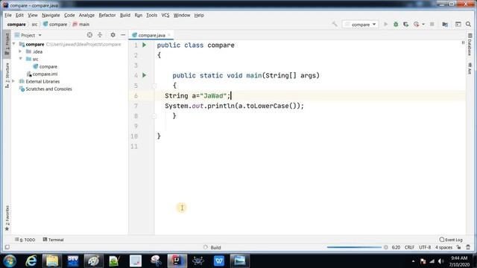
Task: Show hidden system tray icons arrow
Action: pyautogui.click(x=413, y=261)
